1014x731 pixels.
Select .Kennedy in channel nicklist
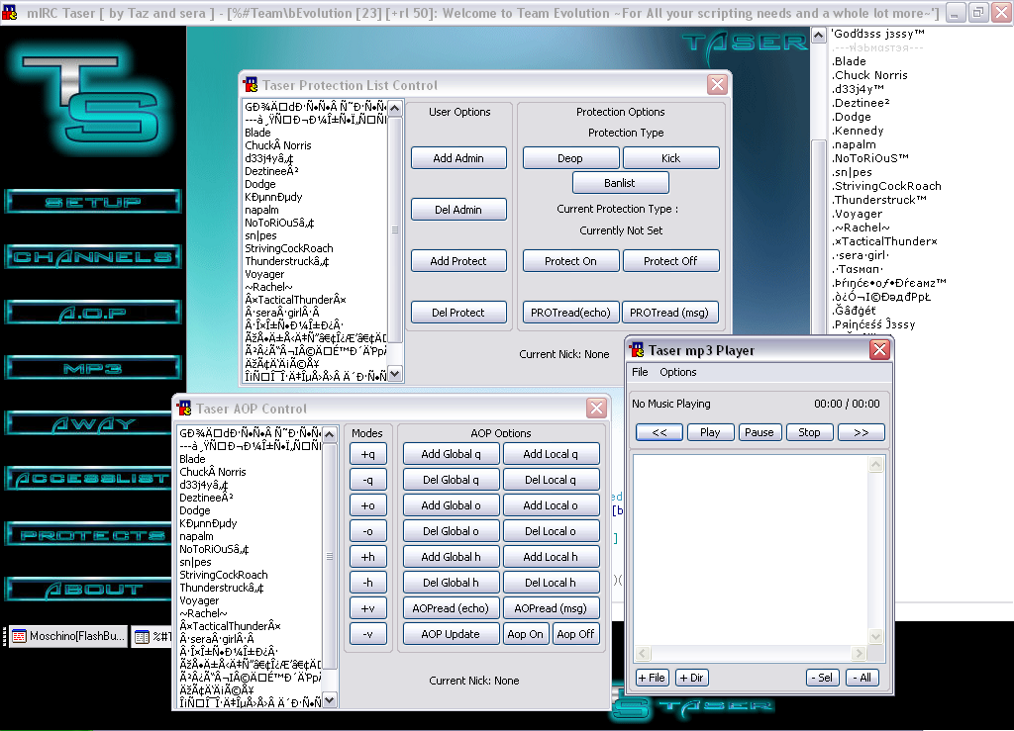pos(858,132)
